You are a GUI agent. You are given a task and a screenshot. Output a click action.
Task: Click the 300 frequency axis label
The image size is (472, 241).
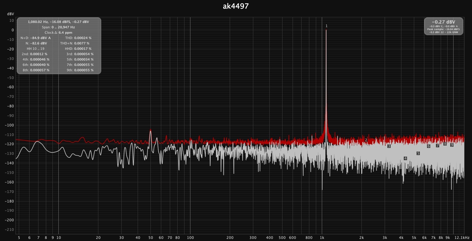coord(253,238)
